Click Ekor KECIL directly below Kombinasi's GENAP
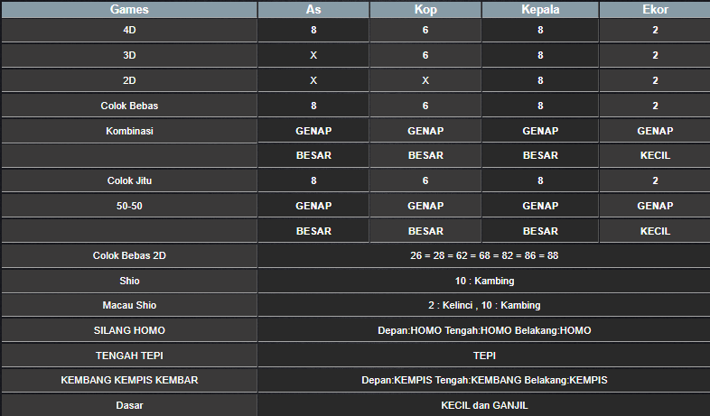710x416 pixels. tap(655, 155)
